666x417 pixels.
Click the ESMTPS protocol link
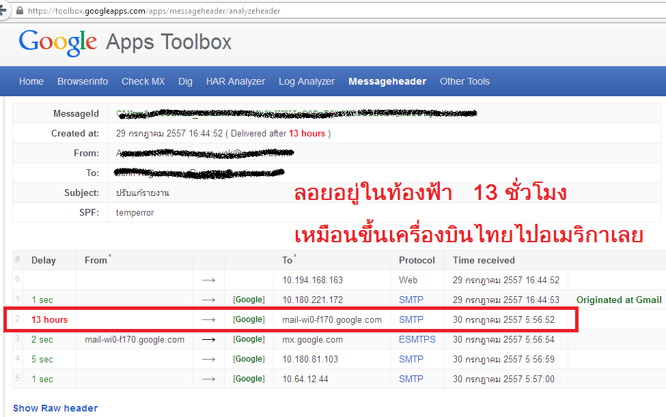[x=417, y=339]
